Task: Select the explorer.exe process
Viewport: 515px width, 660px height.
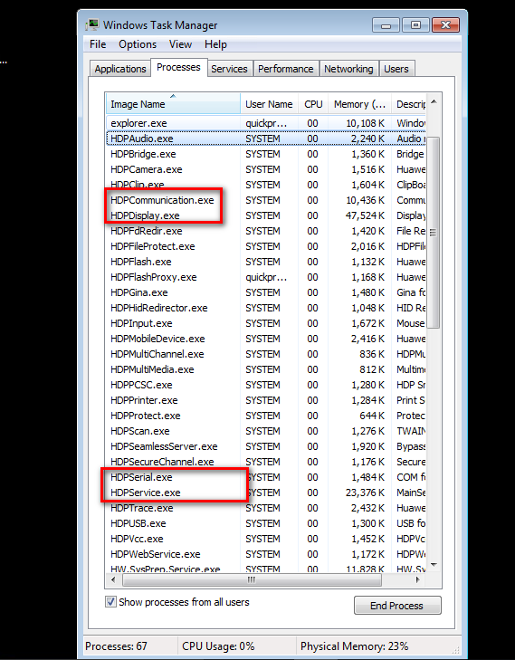Action: pos(266,123)
